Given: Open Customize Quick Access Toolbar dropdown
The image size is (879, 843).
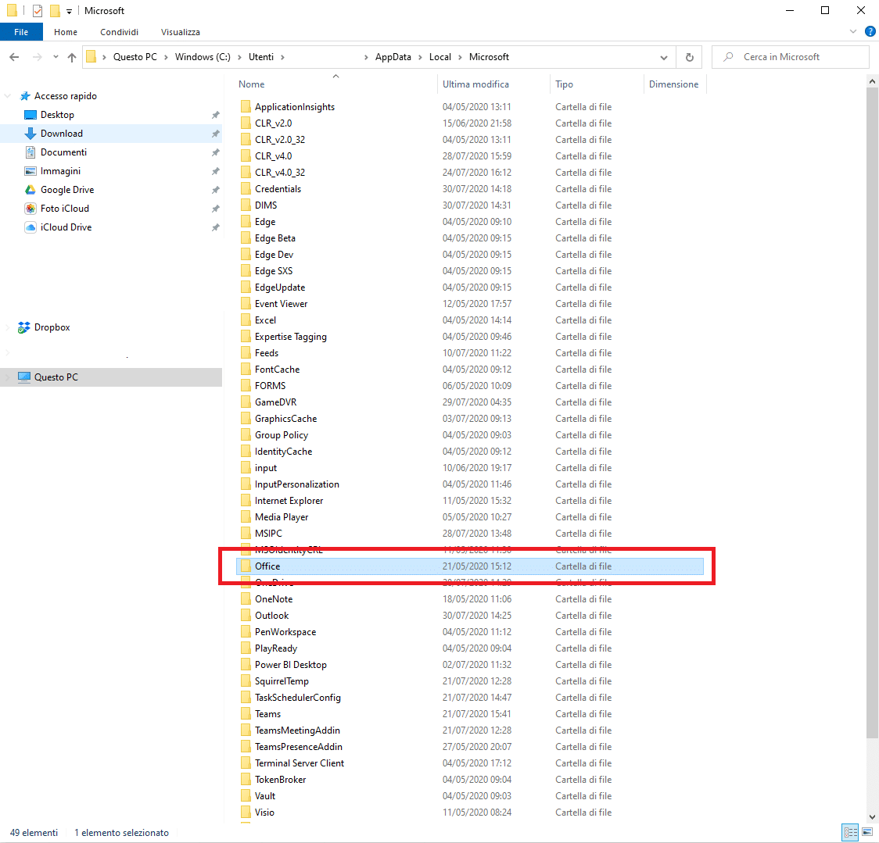Looking at the screenshot, I should [69, 11].
